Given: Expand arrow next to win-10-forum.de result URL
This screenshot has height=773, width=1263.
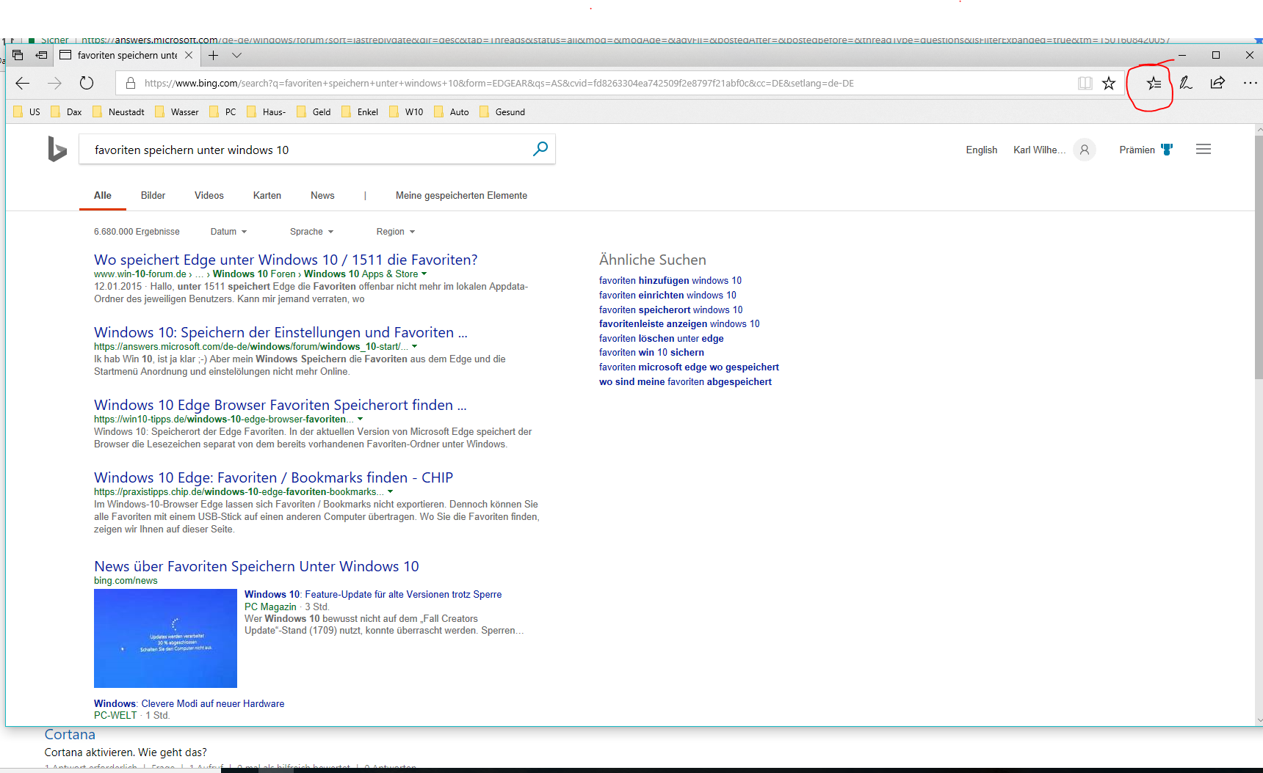Looking at the screenshot, I should [424, 274].
